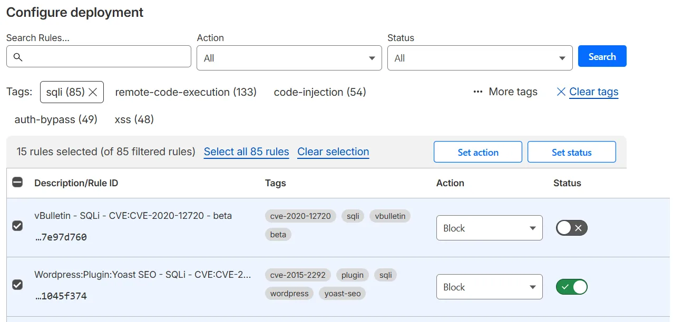The height and width of the screenshot is (322, 673).
Task: Click the caret on the Action filter
Action: [x=373, y=58]
